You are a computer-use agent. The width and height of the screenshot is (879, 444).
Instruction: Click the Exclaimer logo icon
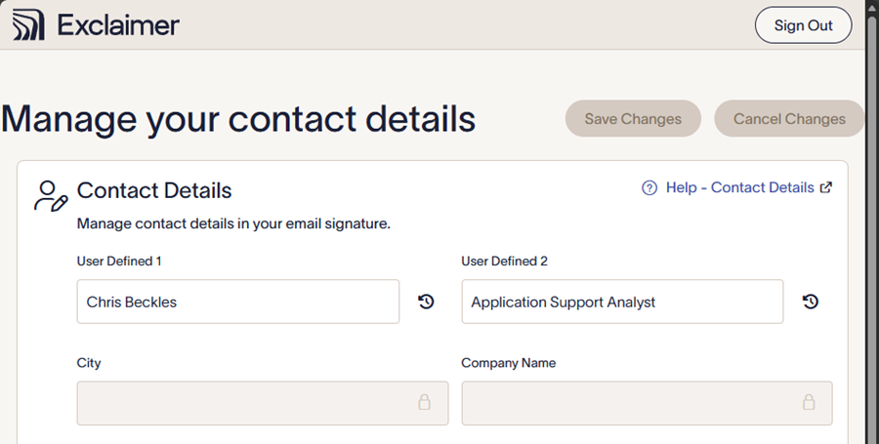click(x=28, y=25)
